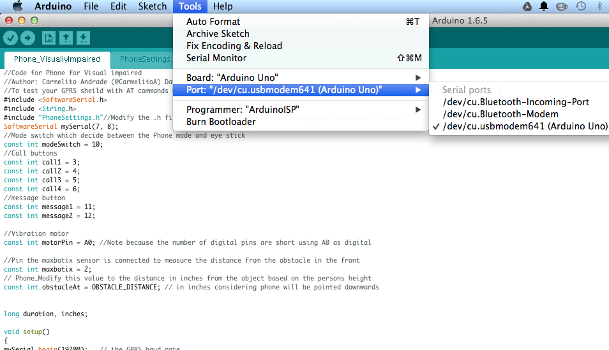Click the line 'const int call4 = 6;'
Viewport: 609px width, 350px height.
[x=41, y=189]
